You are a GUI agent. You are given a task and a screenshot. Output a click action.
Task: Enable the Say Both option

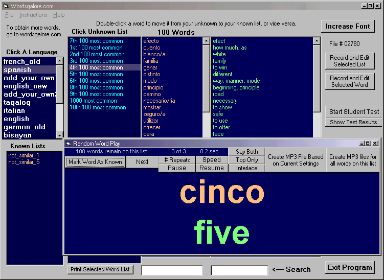tap(247, 152)
